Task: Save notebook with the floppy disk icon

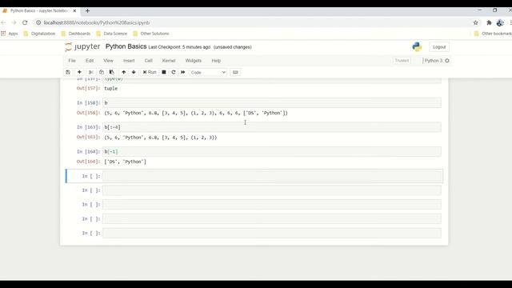Action: 68,72
